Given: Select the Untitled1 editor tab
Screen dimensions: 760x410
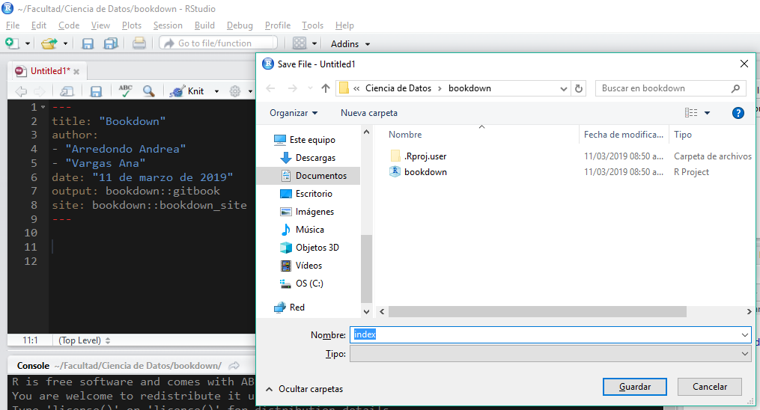Looking at the screenshot, I should click(47, 71).
